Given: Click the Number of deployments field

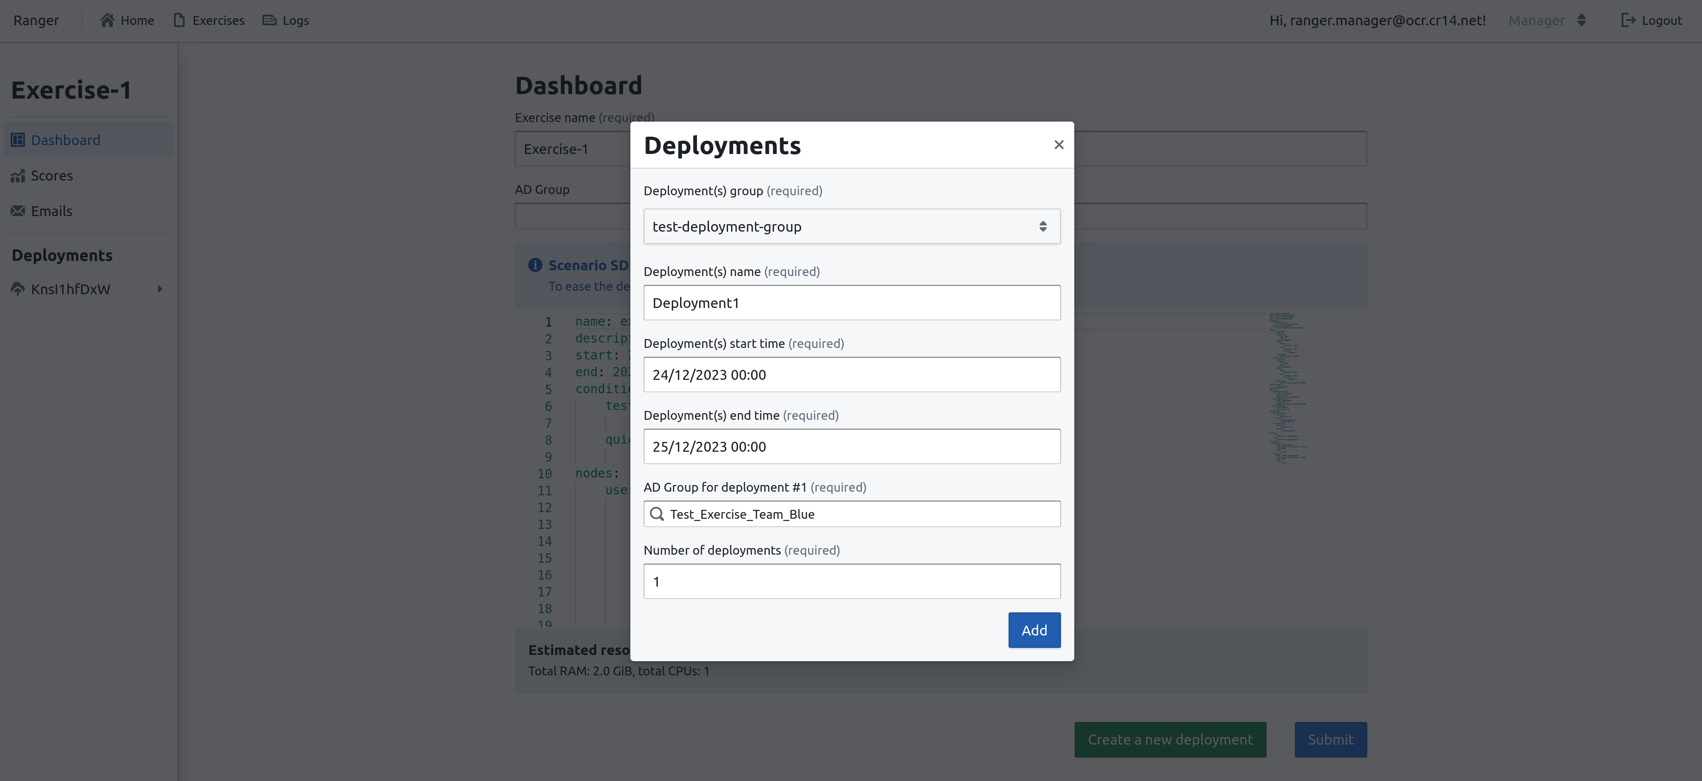Looking at the screenshot, I should click(x=851, y=581).
